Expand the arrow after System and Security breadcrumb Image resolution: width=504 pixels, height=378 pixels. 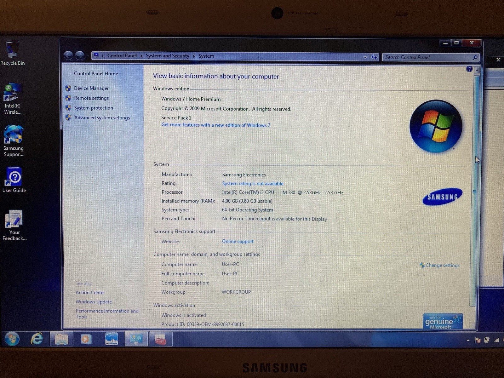click(194, 56)
